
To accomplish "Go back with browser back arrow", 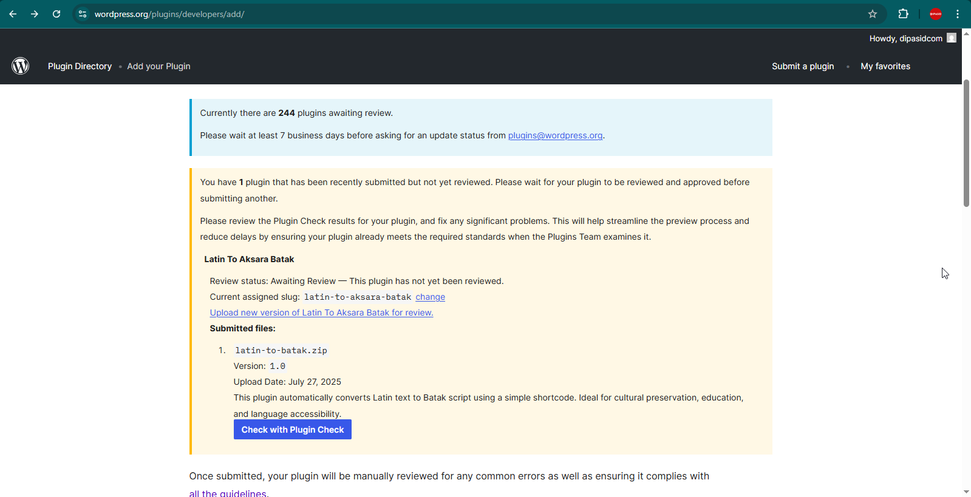I will tap(13, 14).
